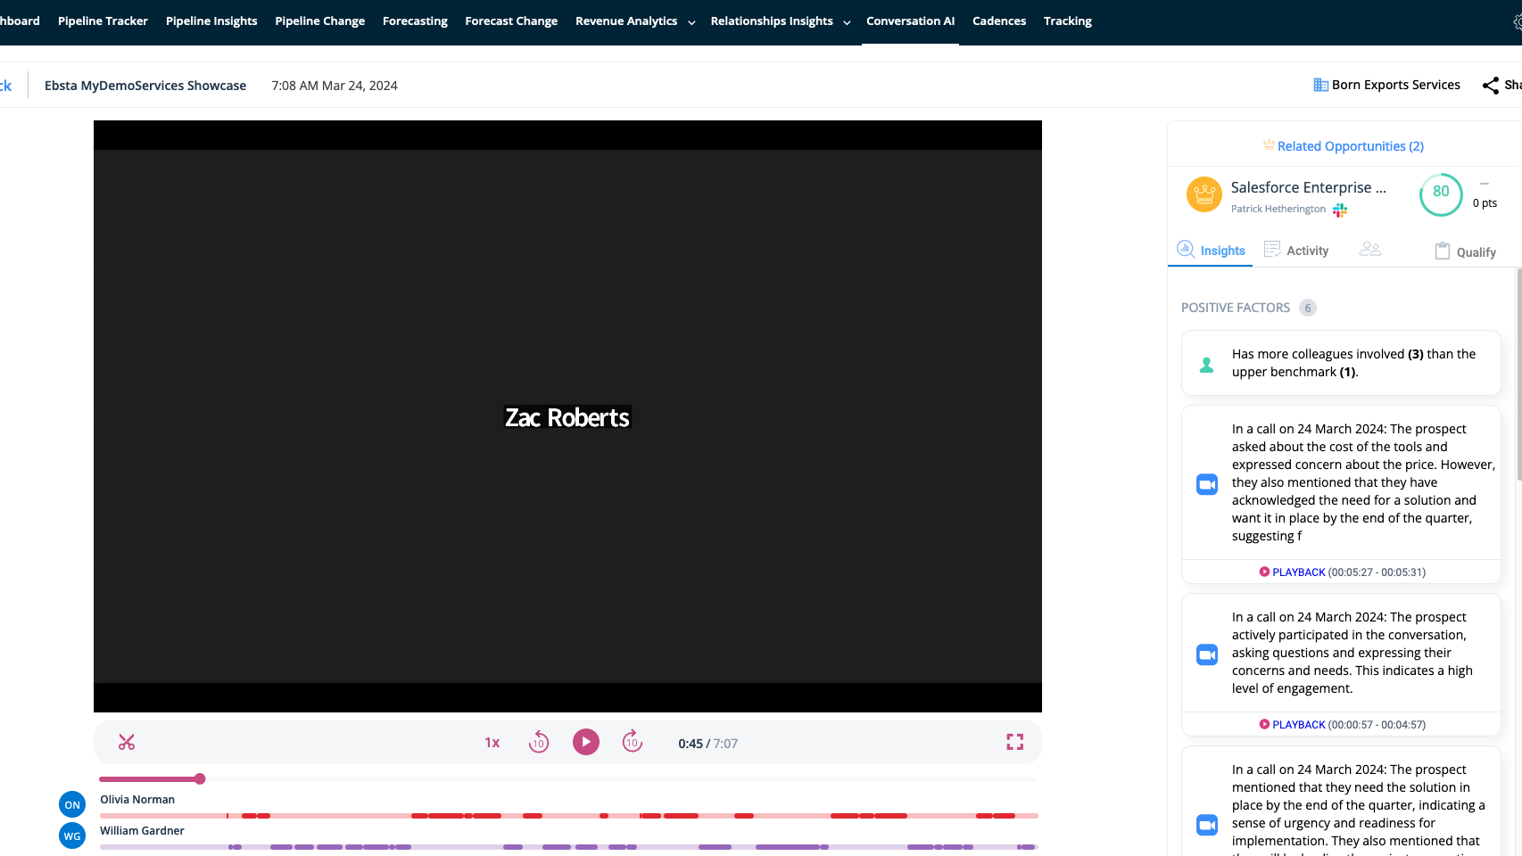Rewind 10 seconds in the recording

coord(539,742)
